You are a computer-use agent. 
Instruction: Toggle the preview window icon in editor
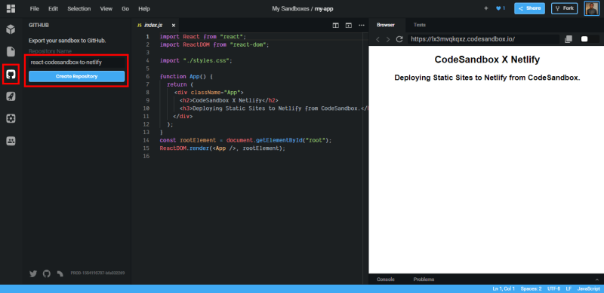tap(349, 26)
